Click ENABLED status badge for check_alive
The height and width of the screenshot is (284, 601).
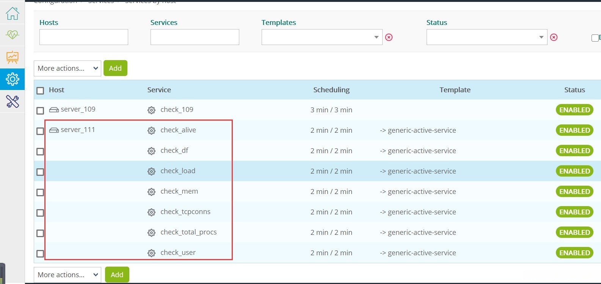coord(574,130)
